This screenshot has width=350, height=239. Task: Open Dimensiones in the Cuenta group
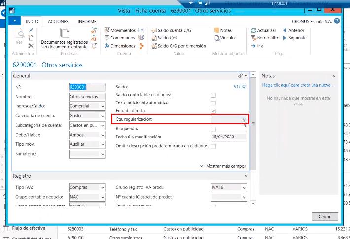[120, 46]
